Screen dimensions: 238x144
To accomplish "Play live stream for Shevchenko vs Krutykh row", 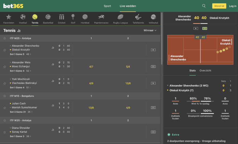I will pyautogui.click(x=153, y=50).
